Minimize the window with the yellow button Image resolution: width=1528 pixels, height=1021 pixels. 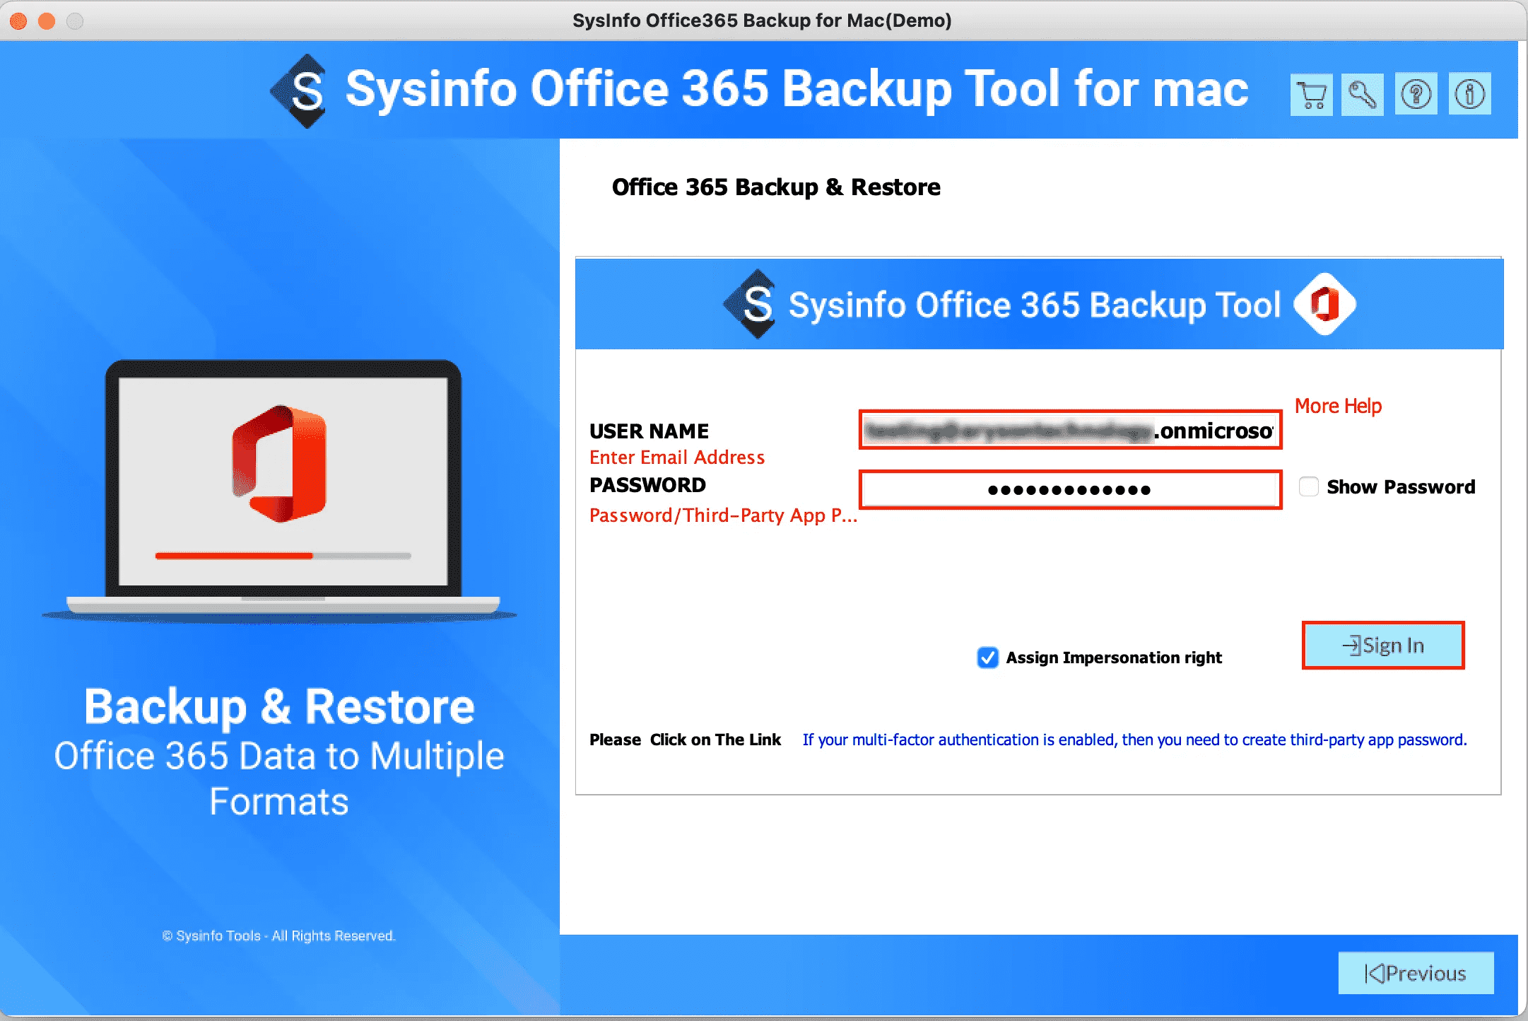[47, 21]
